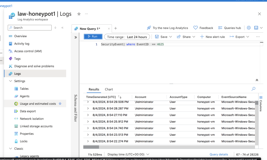Screen dimensions: 267x160
Task: Click the AccountType column header
Action: pos(178,97)
